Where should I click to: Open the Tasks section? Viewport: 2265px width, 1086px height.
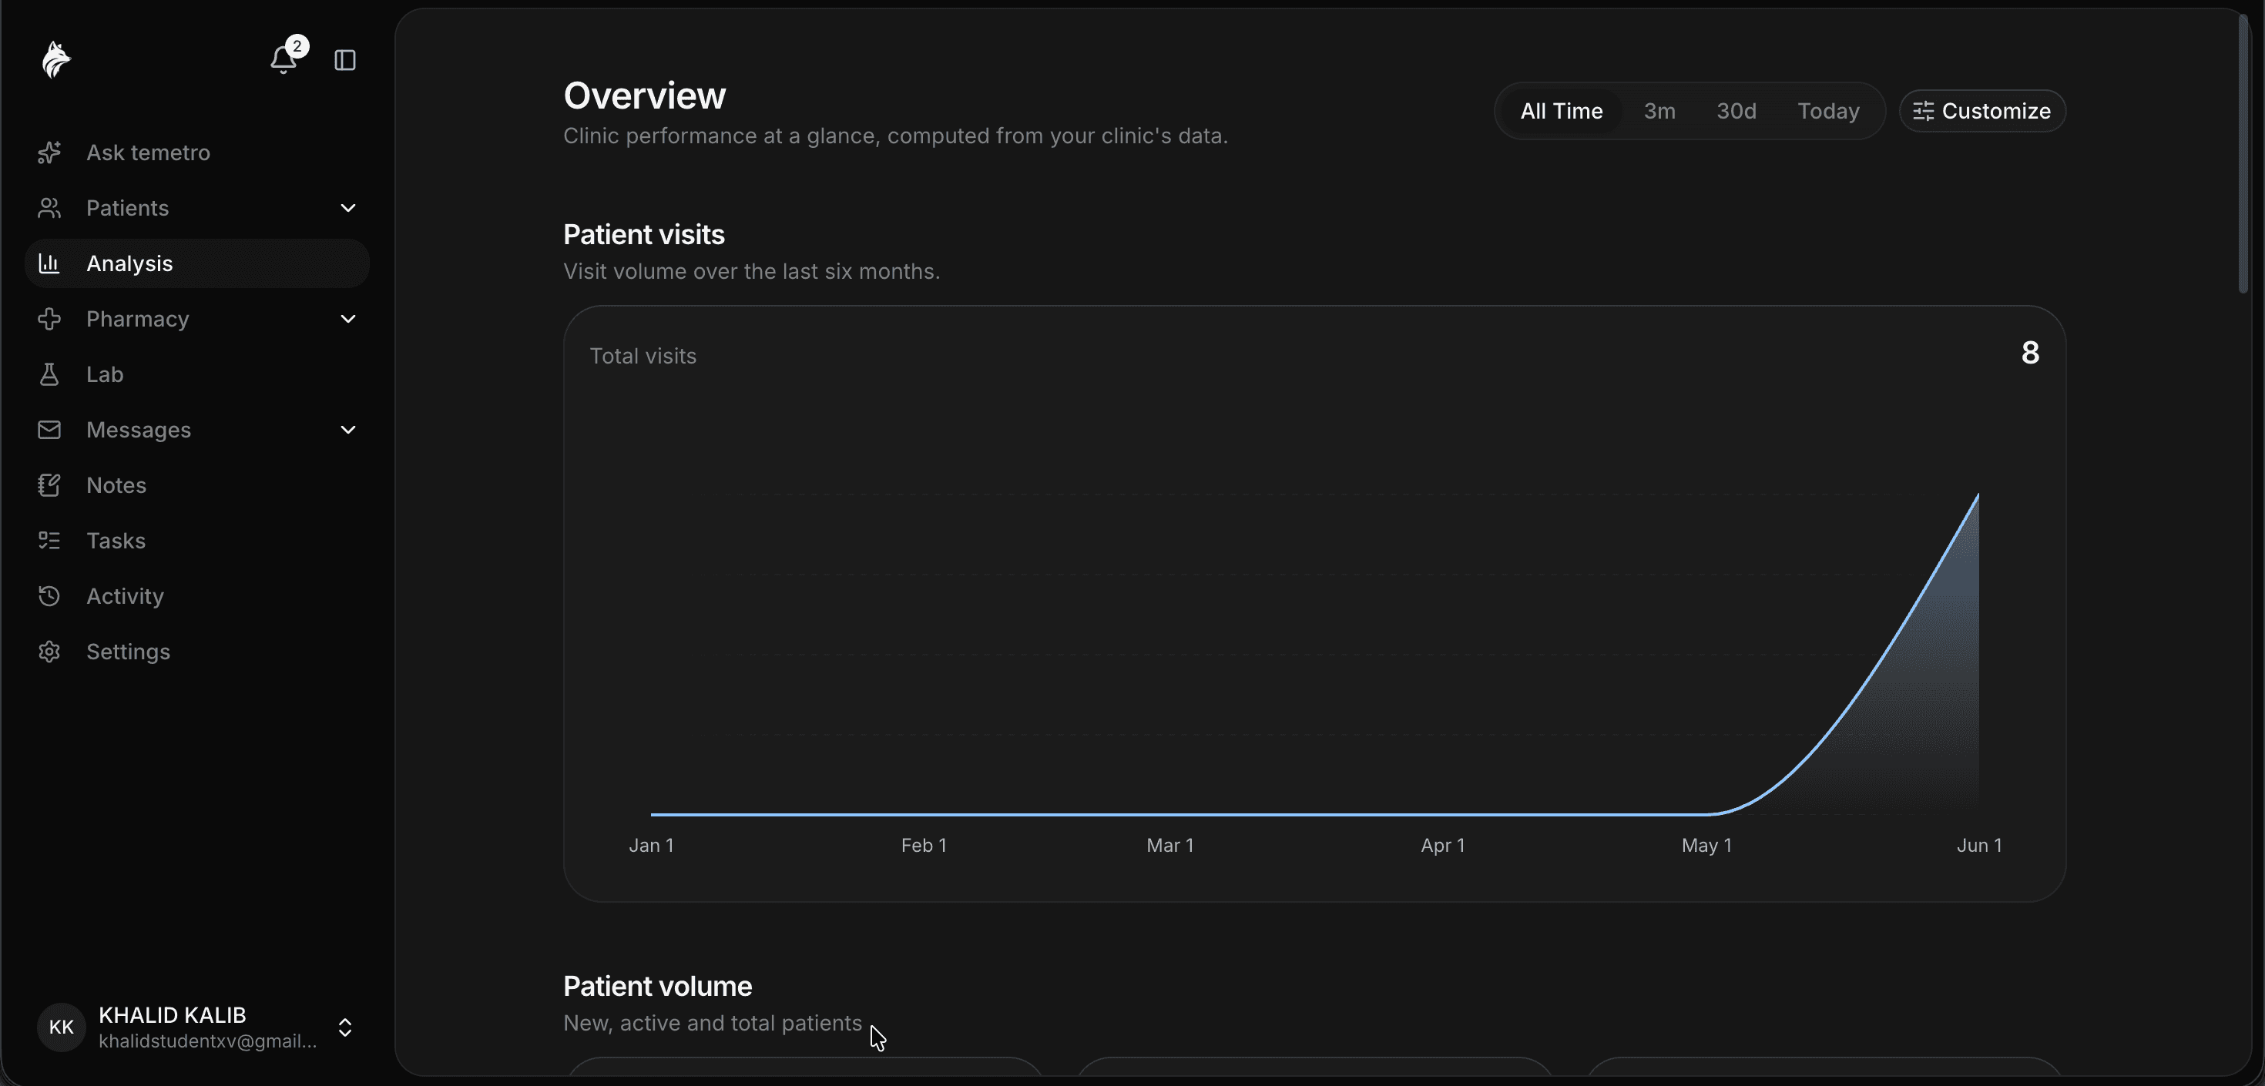tap(197, 540)
